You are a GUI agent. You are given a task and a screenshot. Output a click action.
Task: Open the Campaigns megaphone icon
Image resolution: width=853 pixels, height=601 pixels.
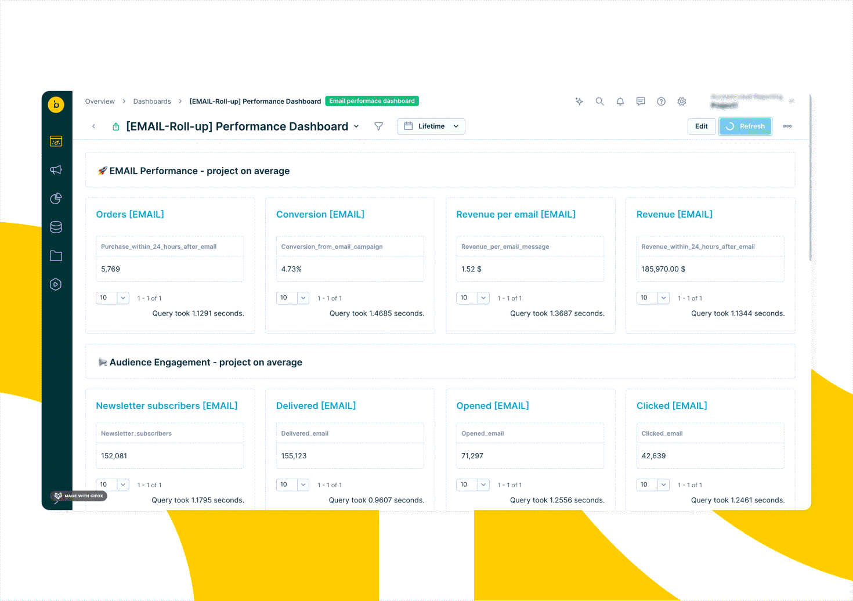(56, 170)
